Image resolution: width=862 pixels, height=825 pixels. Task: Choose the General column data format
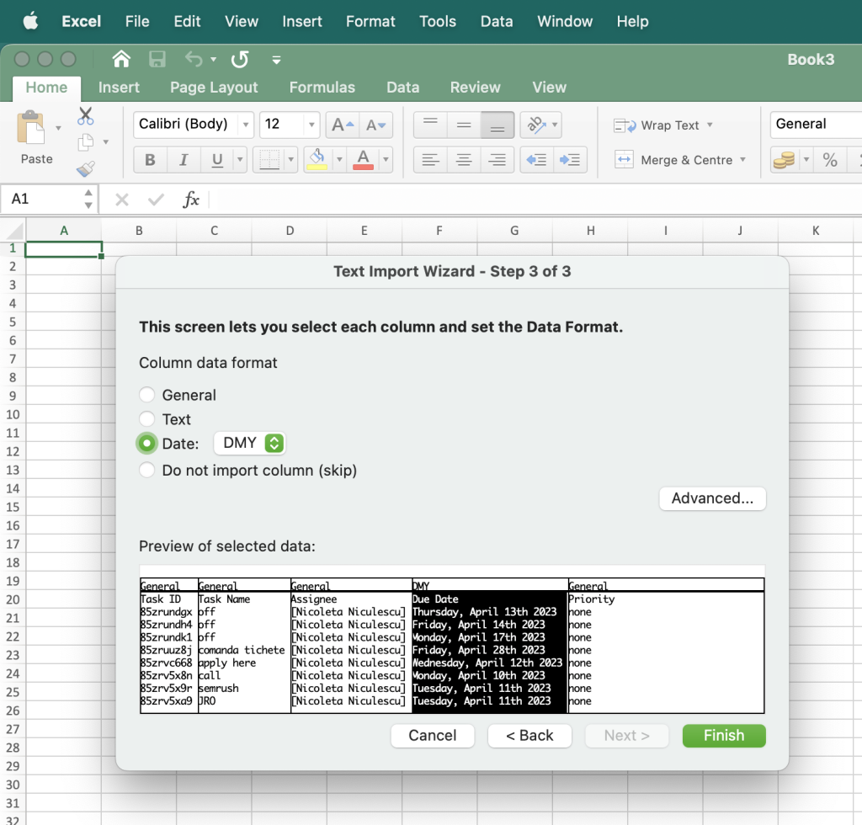tap(146, 394)
